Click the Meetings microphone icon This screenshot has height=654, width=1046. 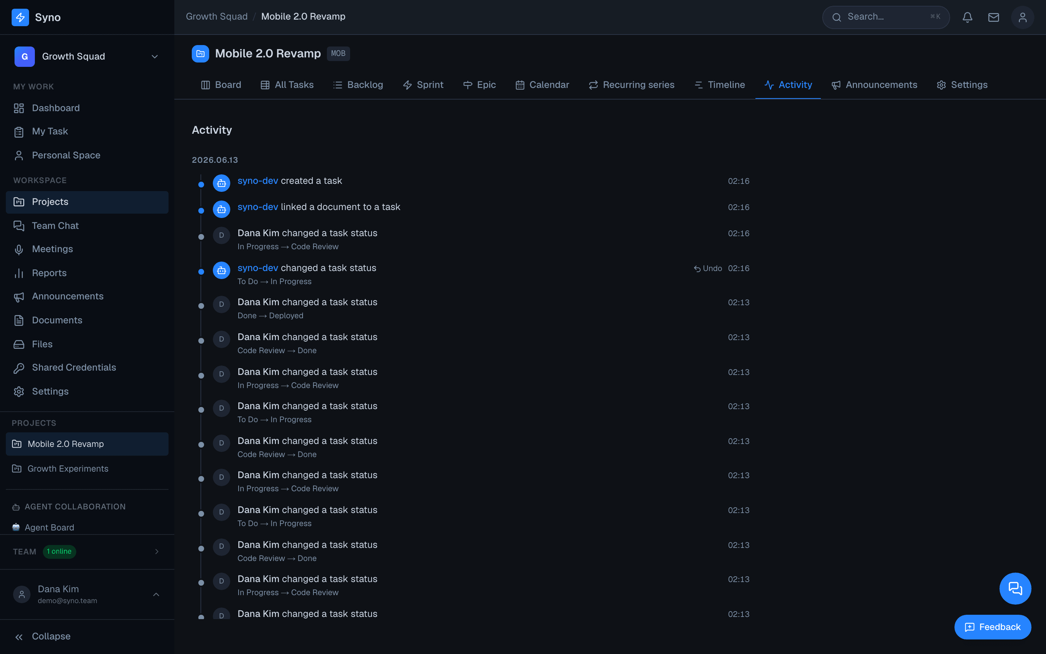tap(19, 249)
